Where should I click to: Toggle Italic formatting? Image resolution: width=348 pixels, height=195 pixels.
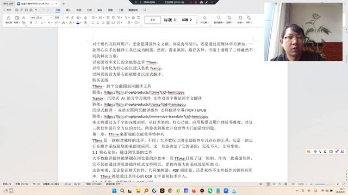click(x=36, y=23)
